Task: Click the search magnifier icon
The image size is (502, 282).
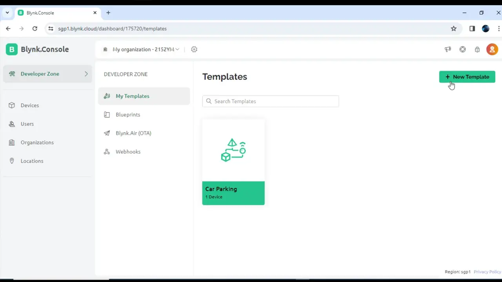Action: pyautogui.click(x=209, y=101)
